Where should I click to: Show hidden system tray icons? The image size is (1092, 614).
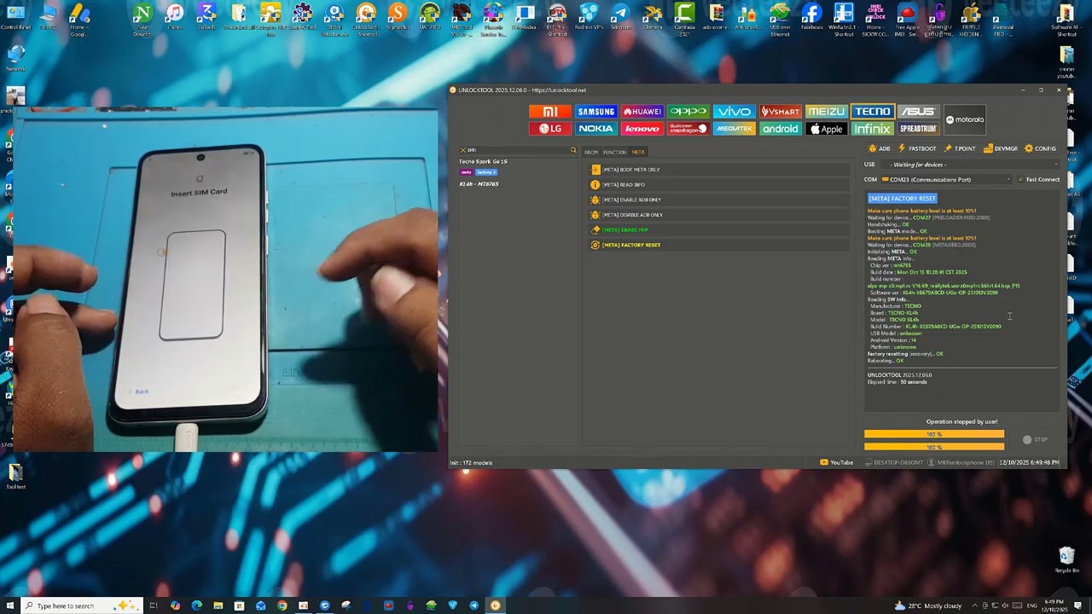[975, 605]
